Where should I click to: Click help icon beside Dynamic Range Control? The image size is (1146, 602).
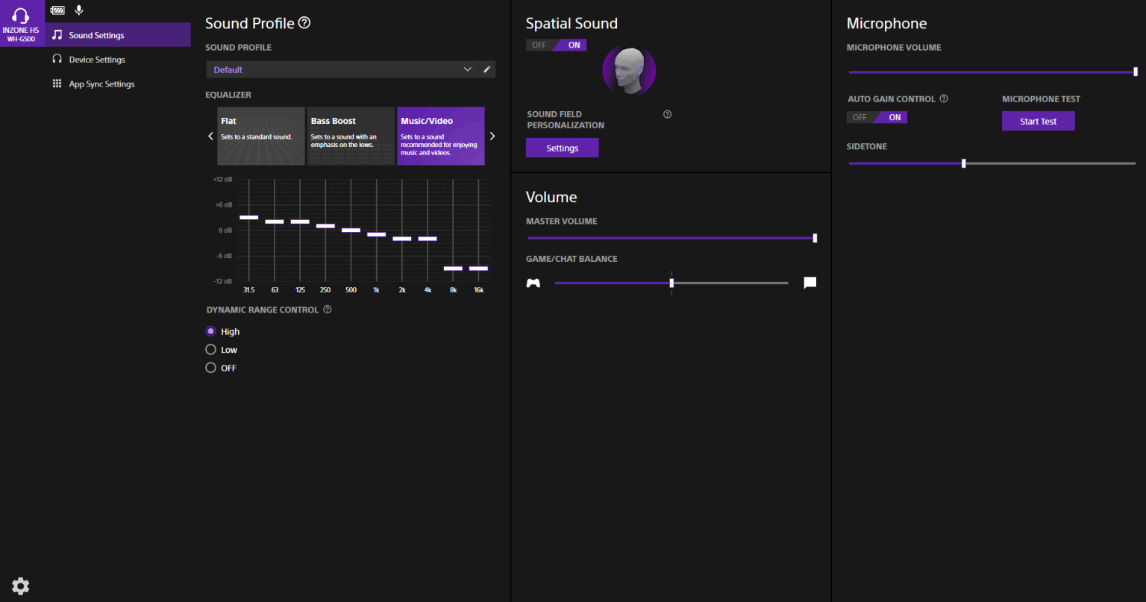328,310
